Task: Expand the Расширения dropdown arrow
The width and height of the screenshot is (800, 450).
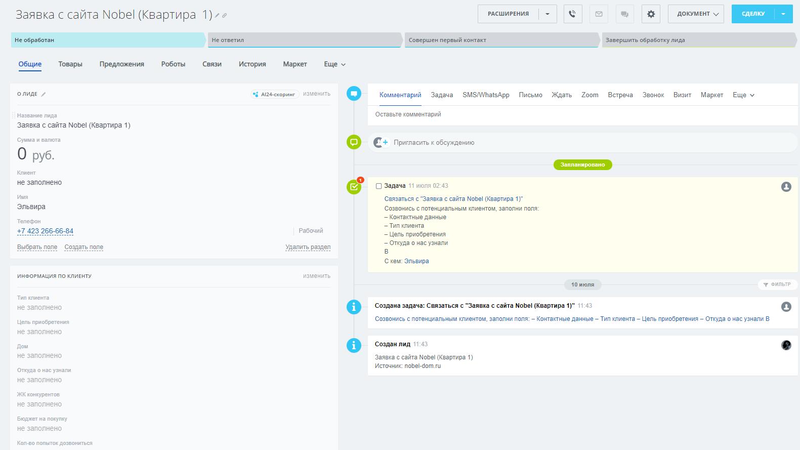Action: pyautogui.click(x=548, y=14)
